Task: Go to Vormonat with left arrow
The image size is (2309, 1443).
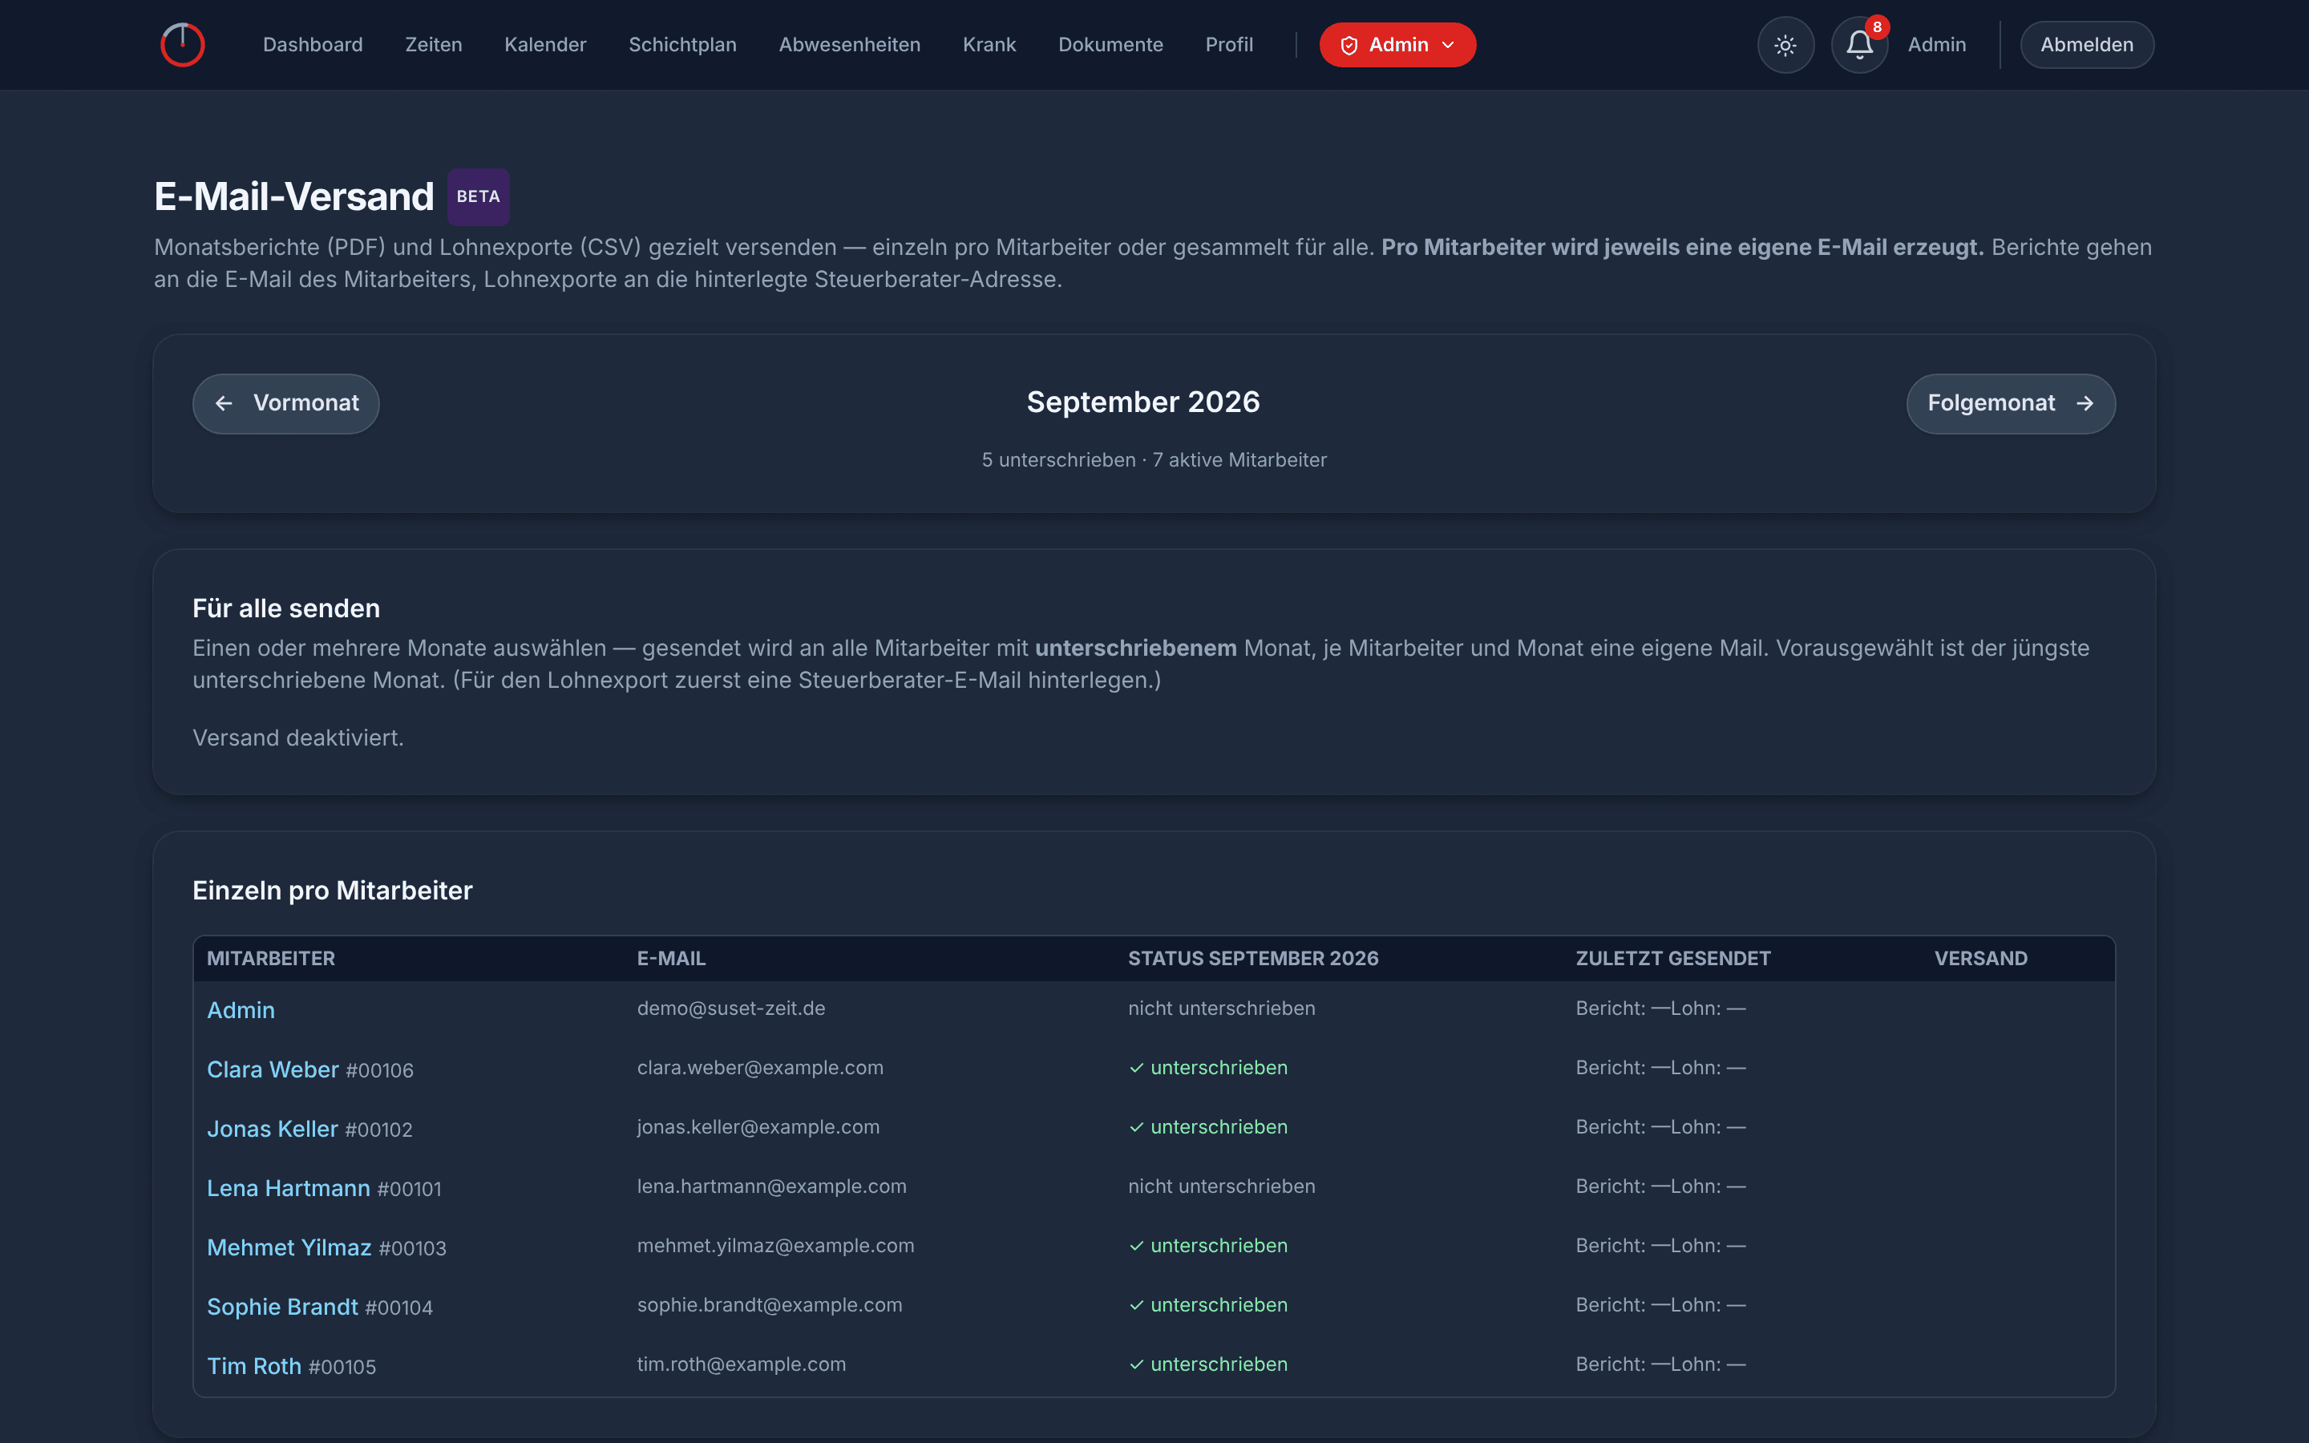Action: 286,404
